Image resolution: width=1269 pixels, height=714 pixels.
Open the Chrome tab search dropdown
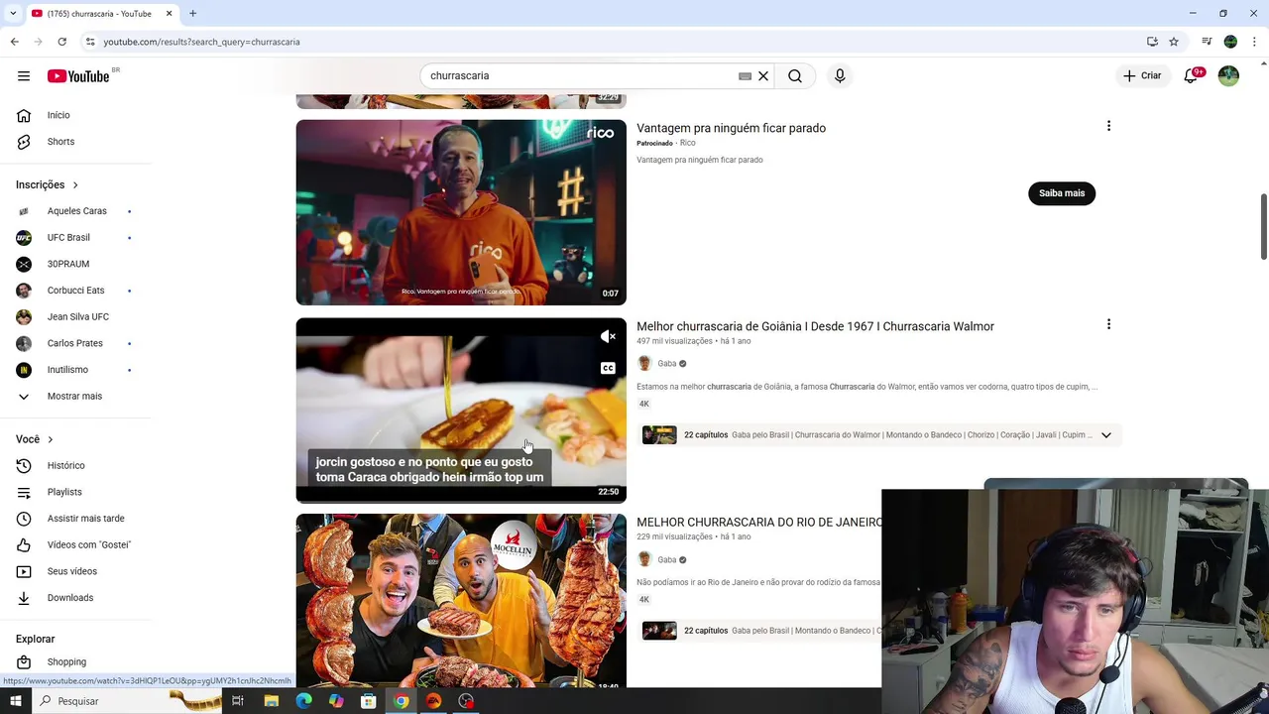[13, 13]
